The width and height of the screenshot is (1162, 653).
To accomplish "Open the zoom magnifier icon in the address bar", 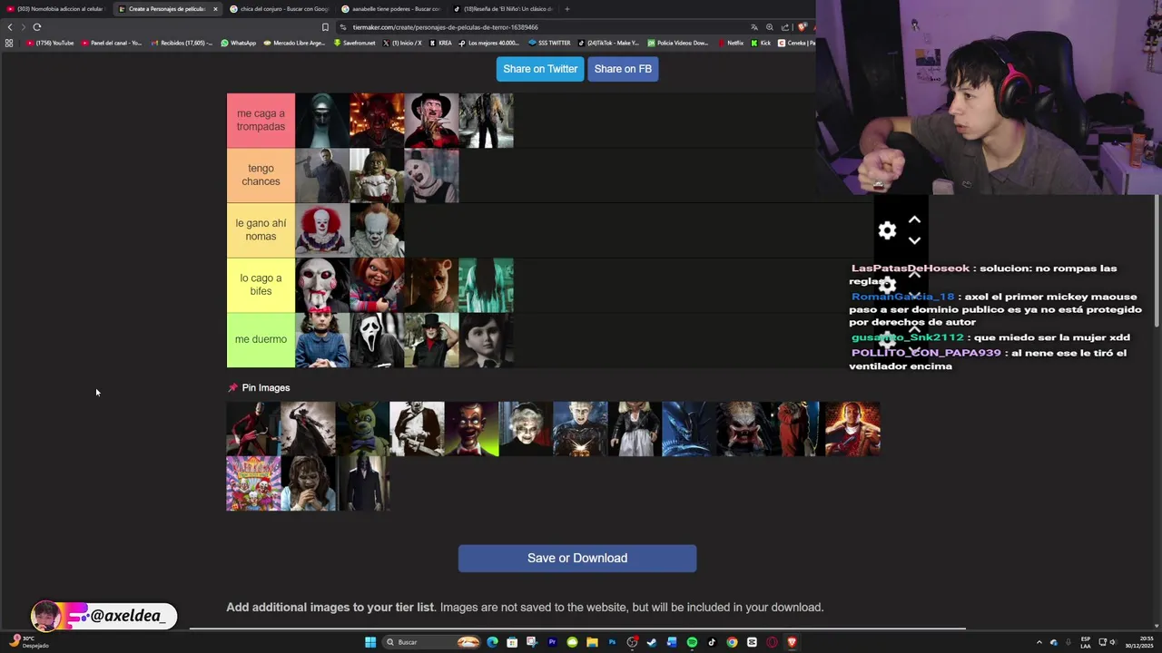I will (x=770, y=27).
